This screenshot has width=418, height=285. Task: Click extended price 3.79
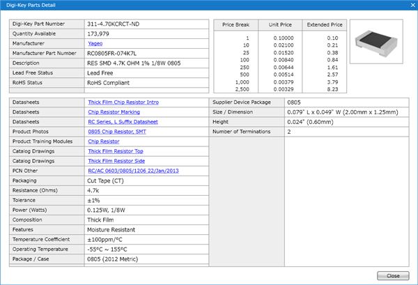pyautogui.click(x=332, y=82)
